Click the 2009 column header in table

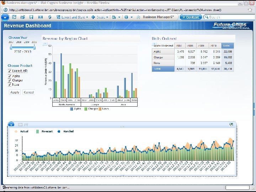pyautogui.click(x=203, y=46)
